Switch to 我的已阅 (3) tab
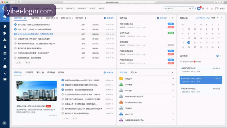This screenshot has width=227, height=128. (x=67, y=18)
